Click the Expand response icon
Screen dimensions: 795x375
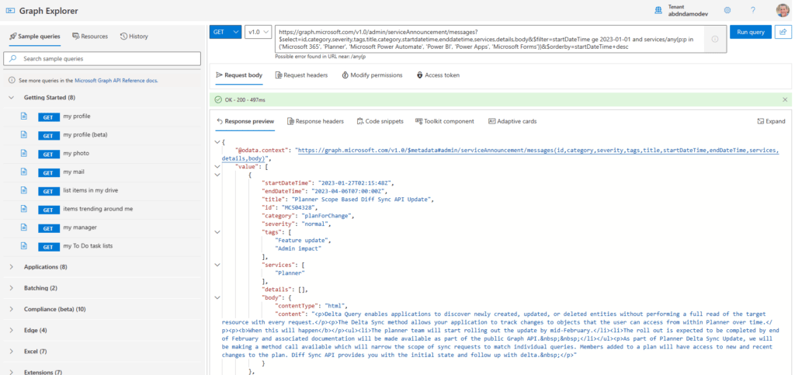761,121
